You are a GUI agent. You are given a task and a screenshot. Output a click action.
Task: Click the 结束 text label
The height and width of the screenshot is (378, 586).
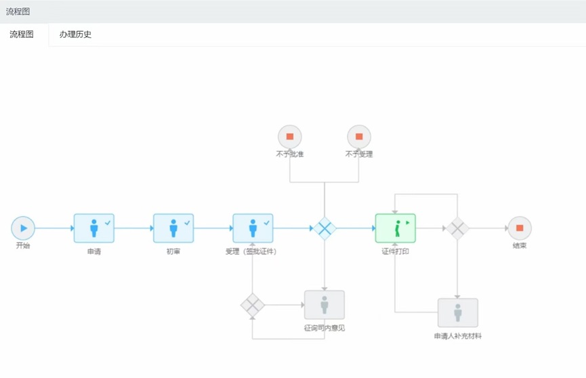point(520,246)
